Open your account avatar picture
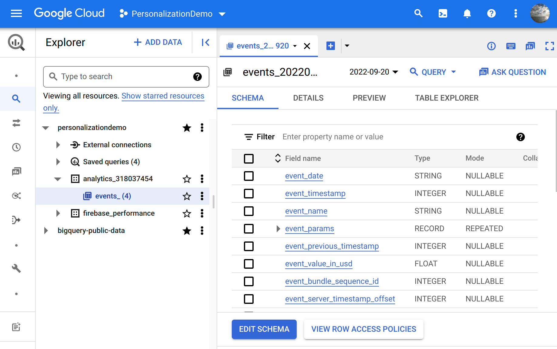Image resolution: width=557 pixels, height=349 pixels. tap(540, 13)
